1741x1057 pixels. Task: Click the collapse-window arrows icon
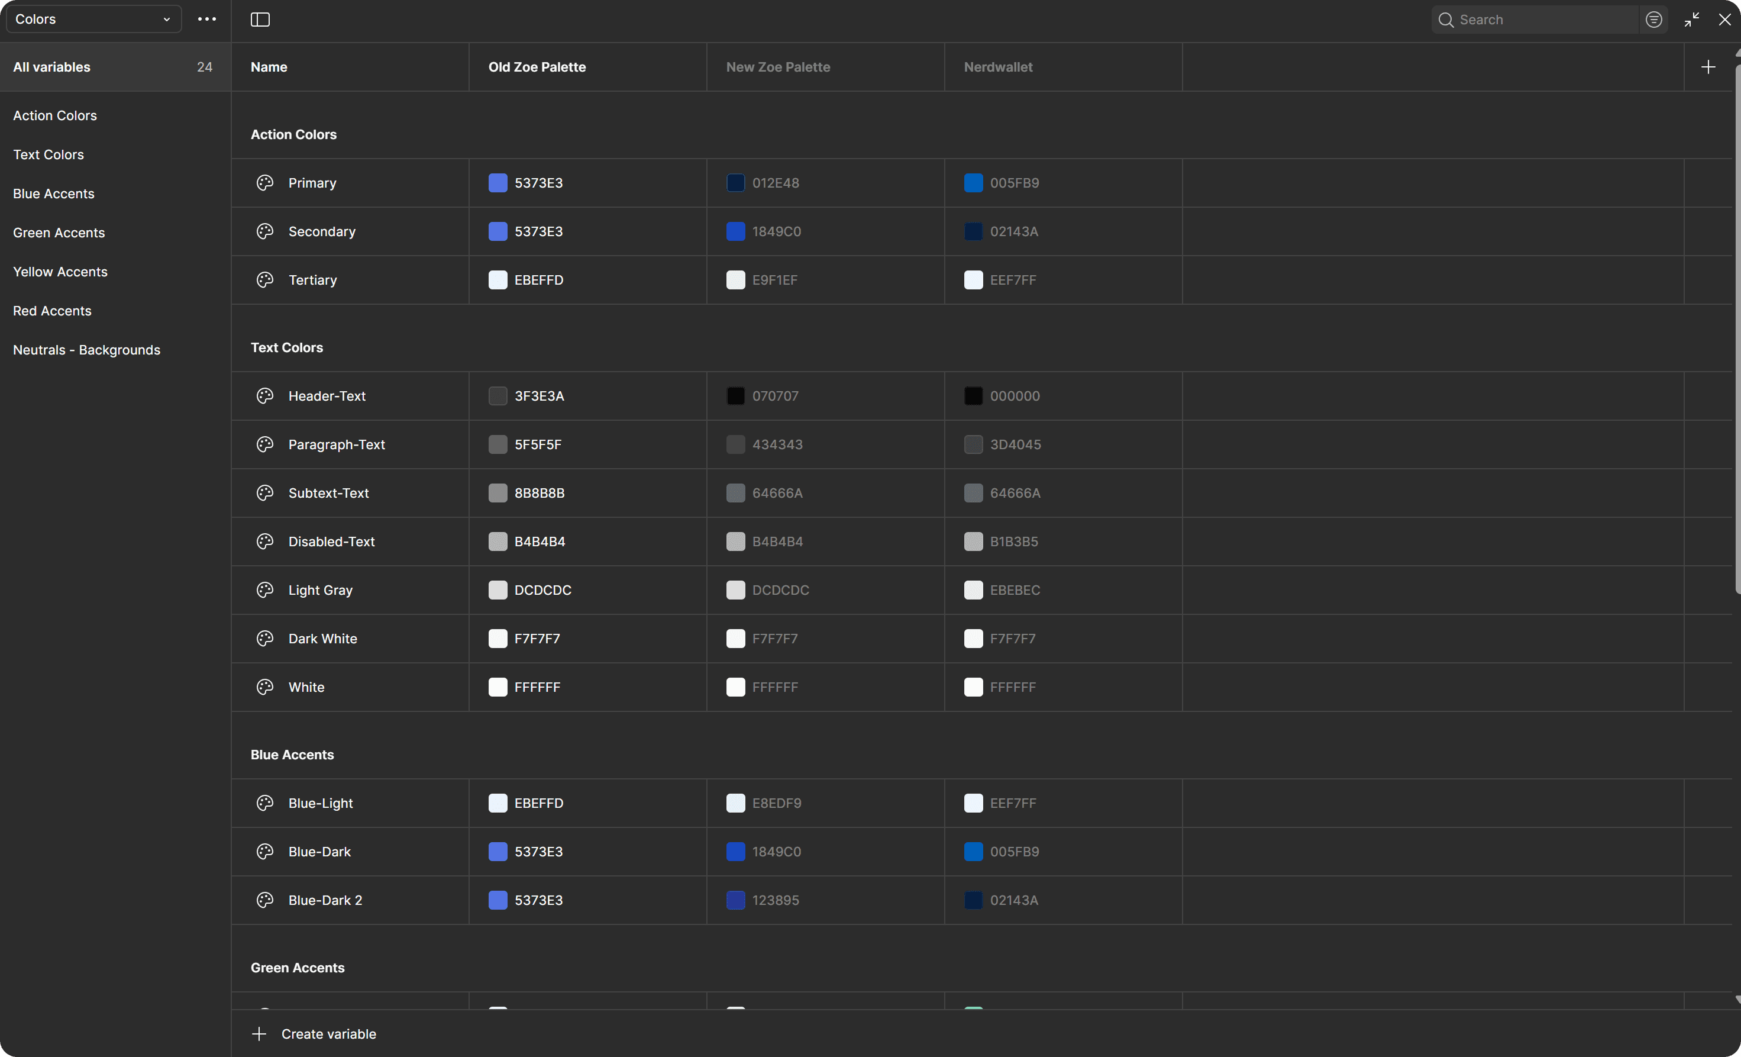[1691, 20]
